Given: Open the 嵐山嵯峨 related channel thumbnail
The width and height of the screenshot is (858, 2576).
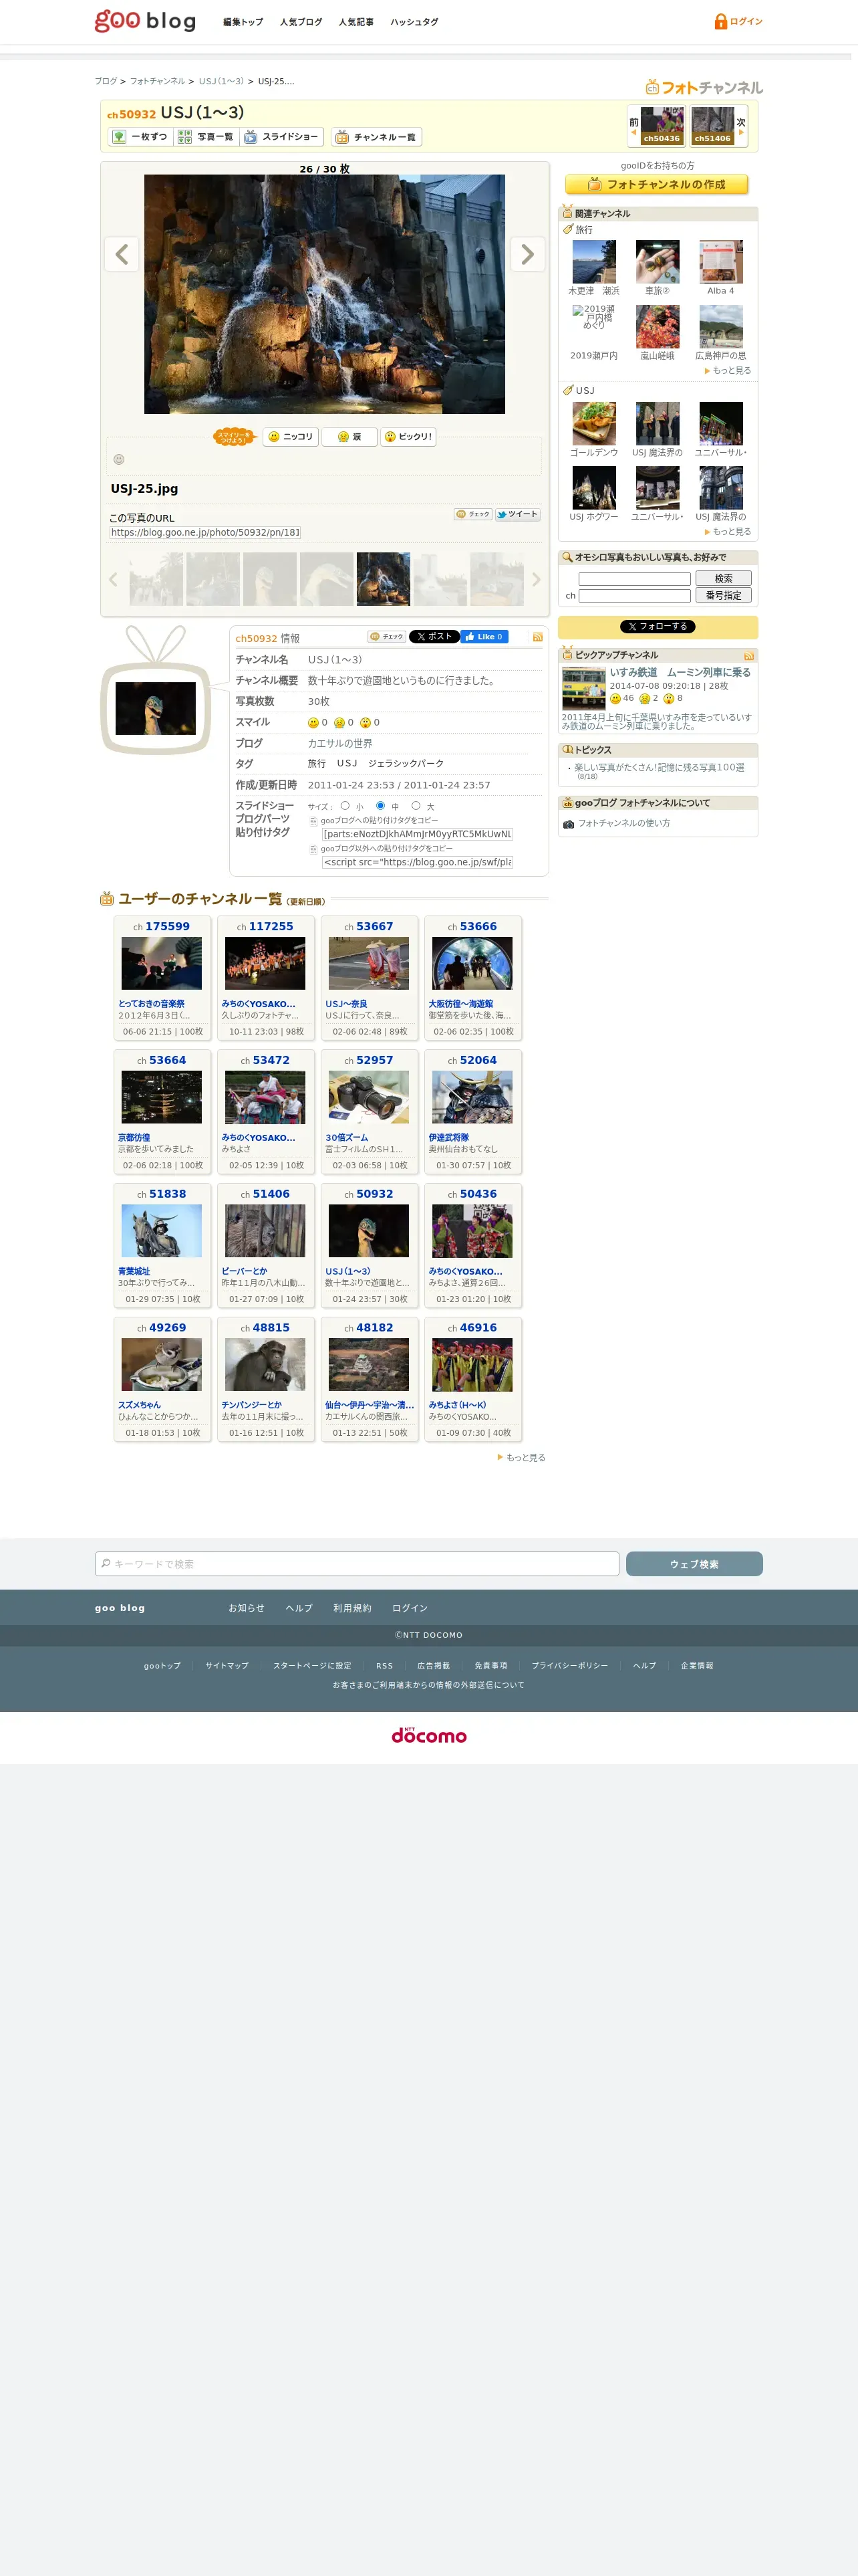Looking at the screenshot, I should (x=658, y=327).
